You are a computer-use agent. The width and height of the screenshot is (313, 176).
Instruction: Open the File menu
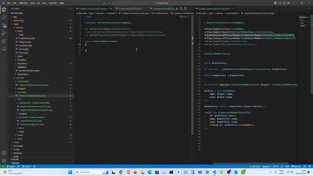(9, 3)
